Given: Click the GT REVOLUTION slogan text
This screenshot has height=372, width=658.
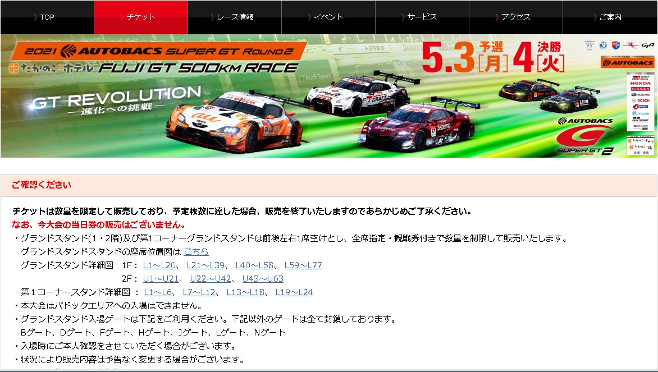Looking at the screenshot, I should point(117,98).
